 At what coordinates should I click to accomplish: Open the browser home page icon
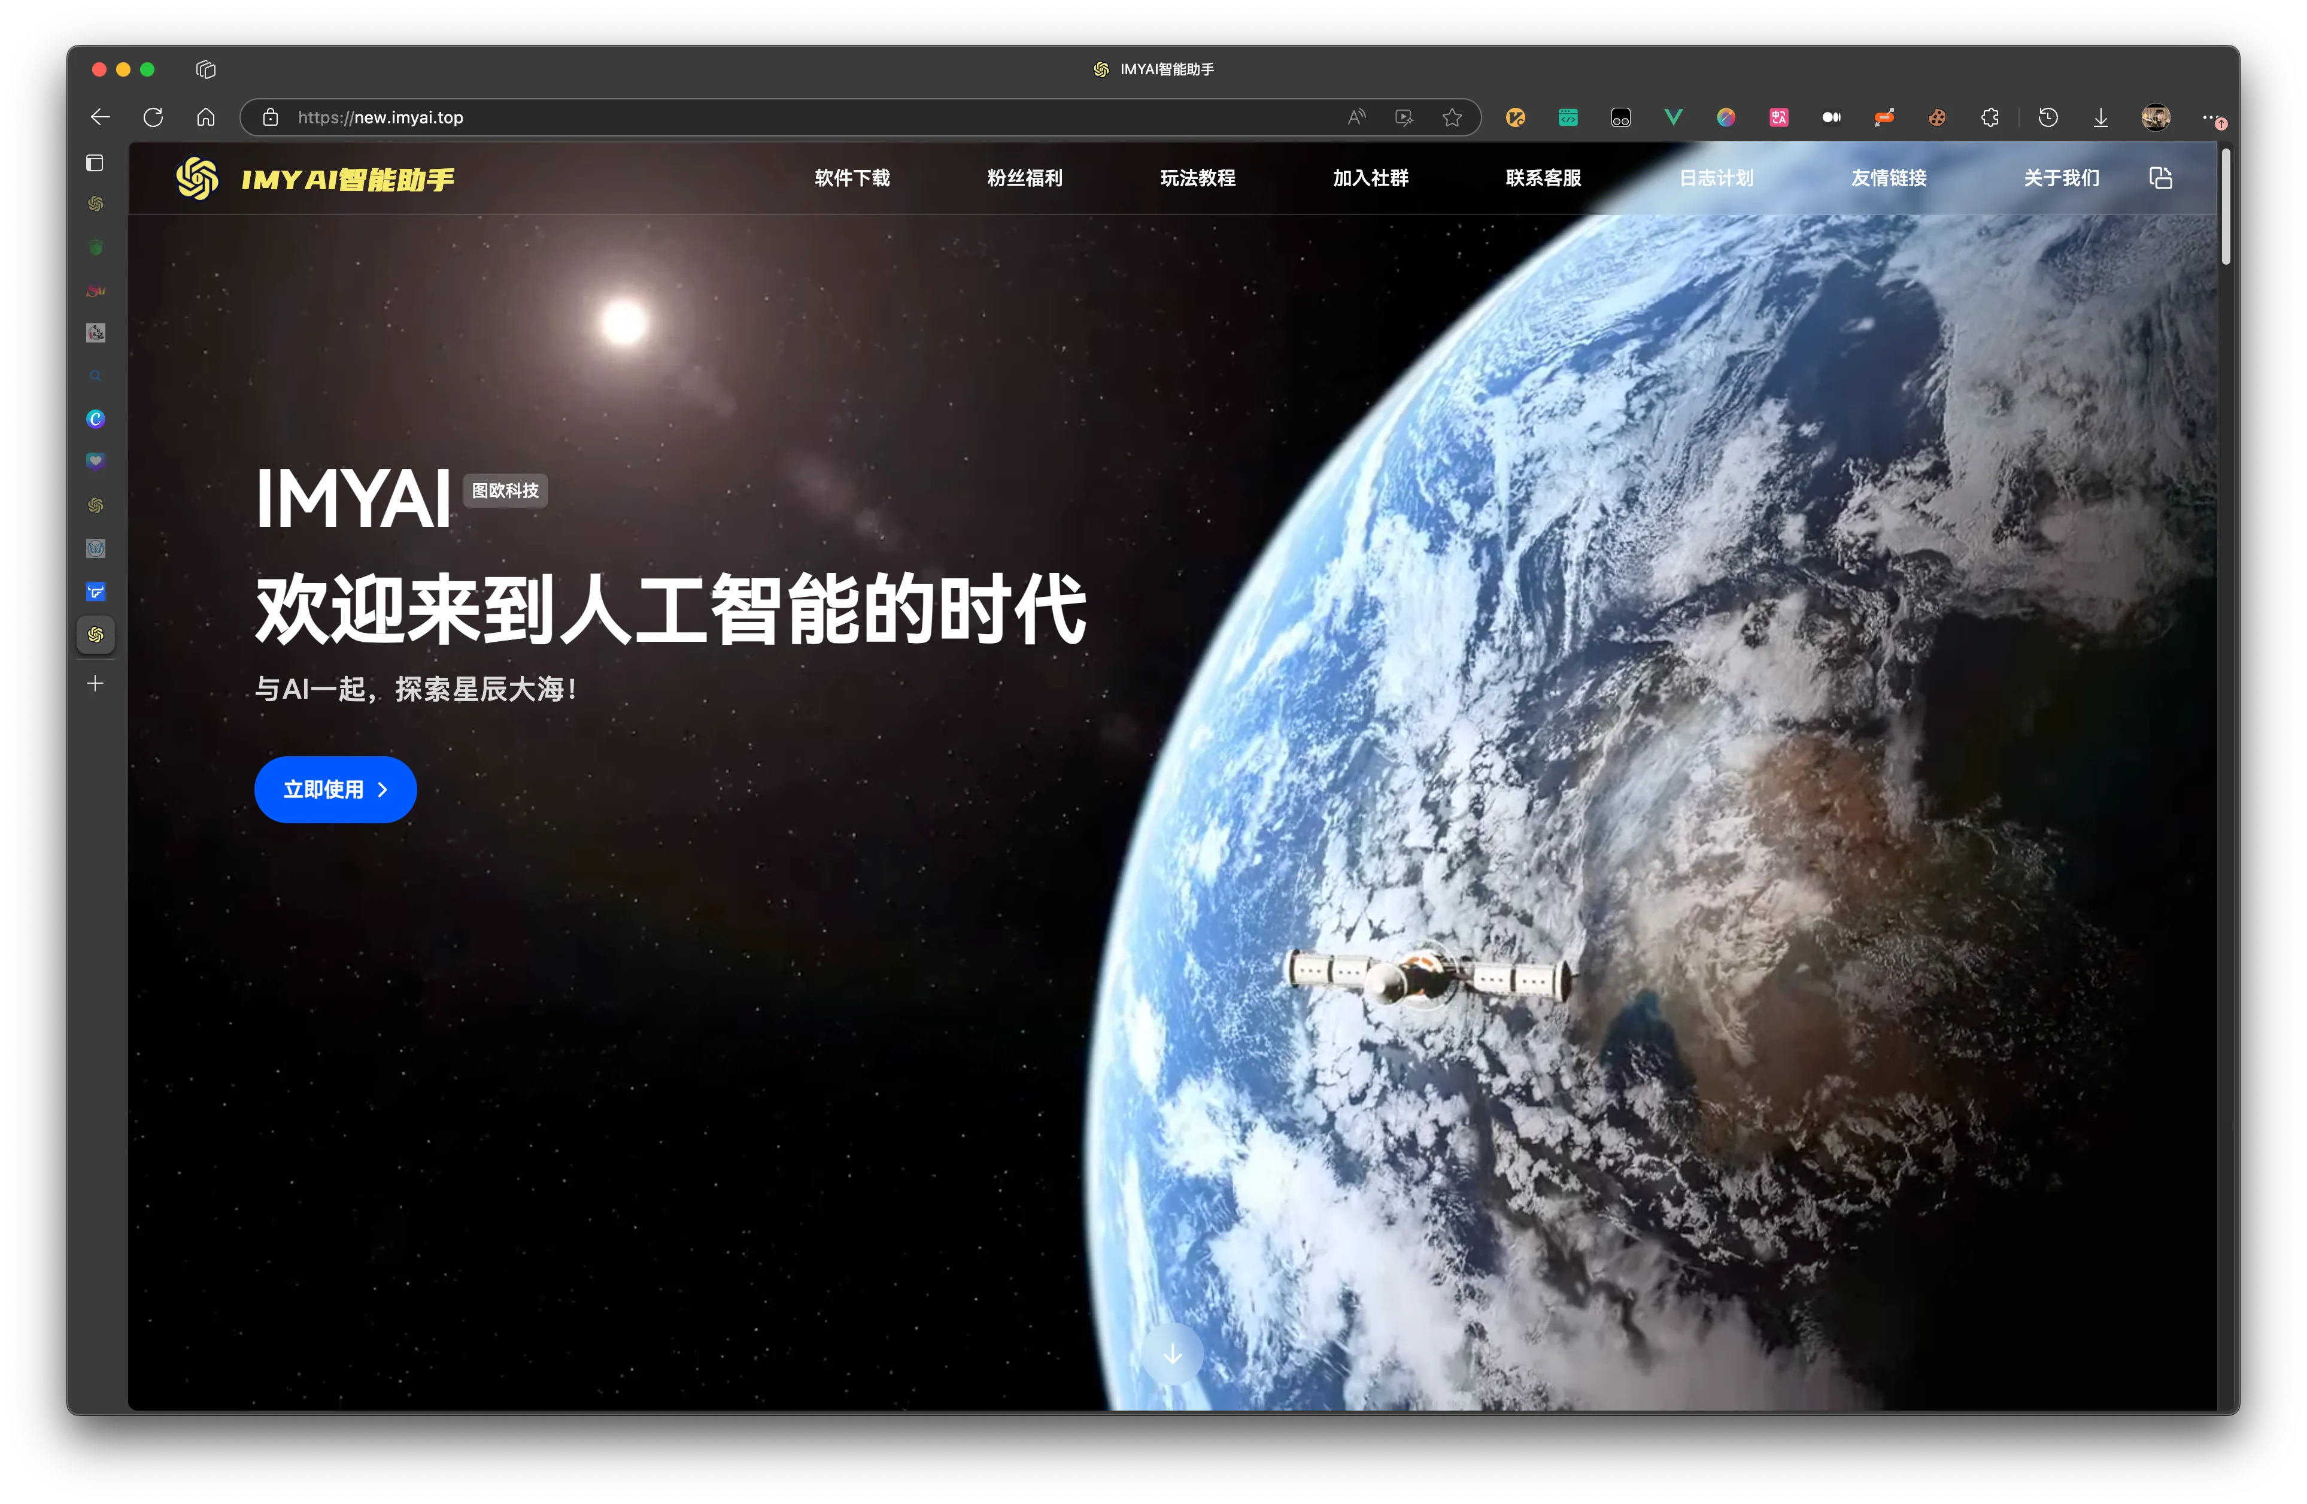click(205, 117)
